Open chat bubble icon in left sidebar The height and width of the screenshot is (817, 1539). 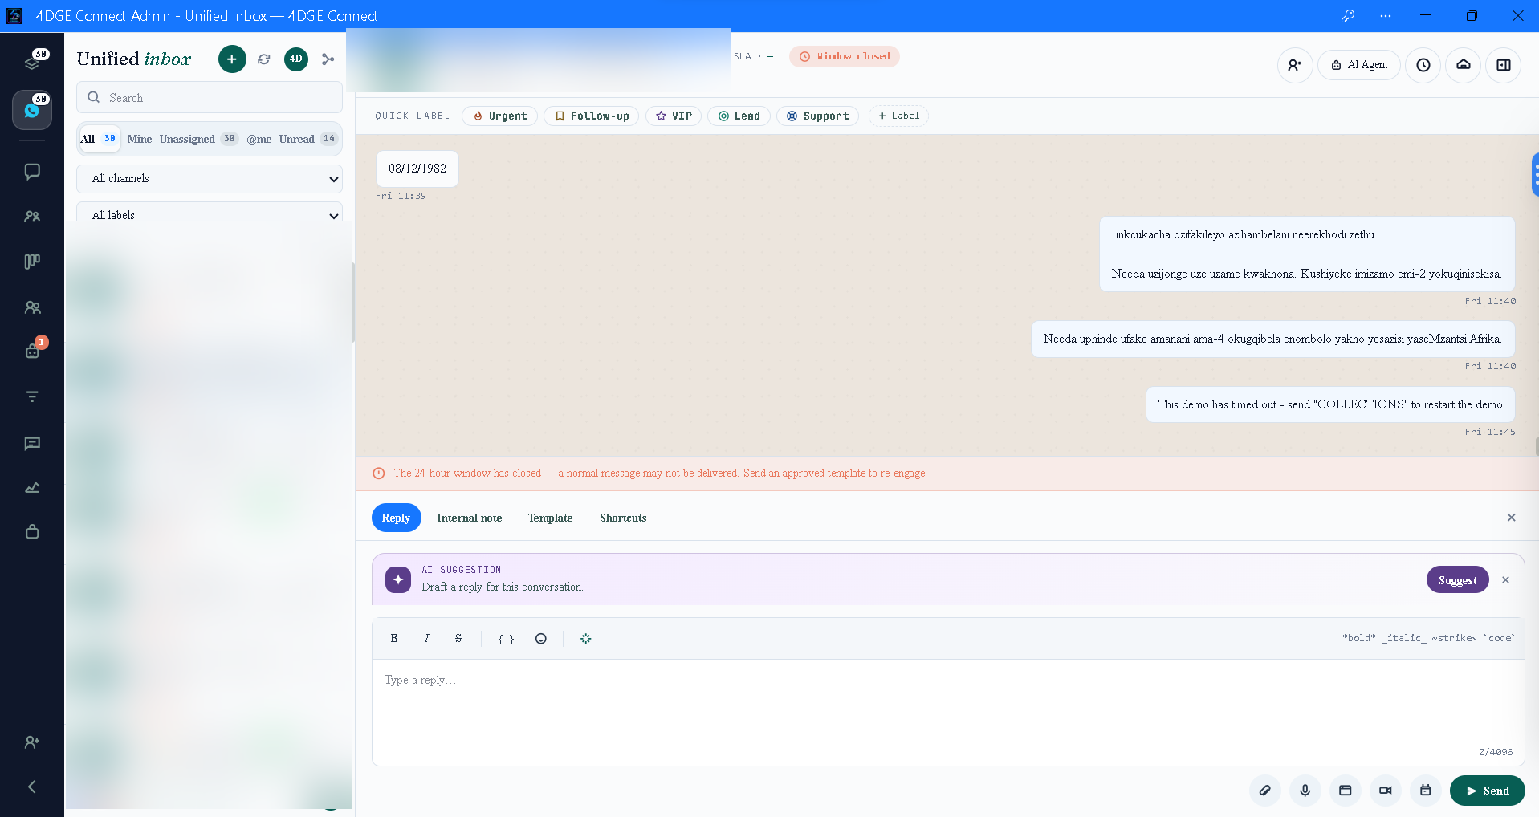32,171
